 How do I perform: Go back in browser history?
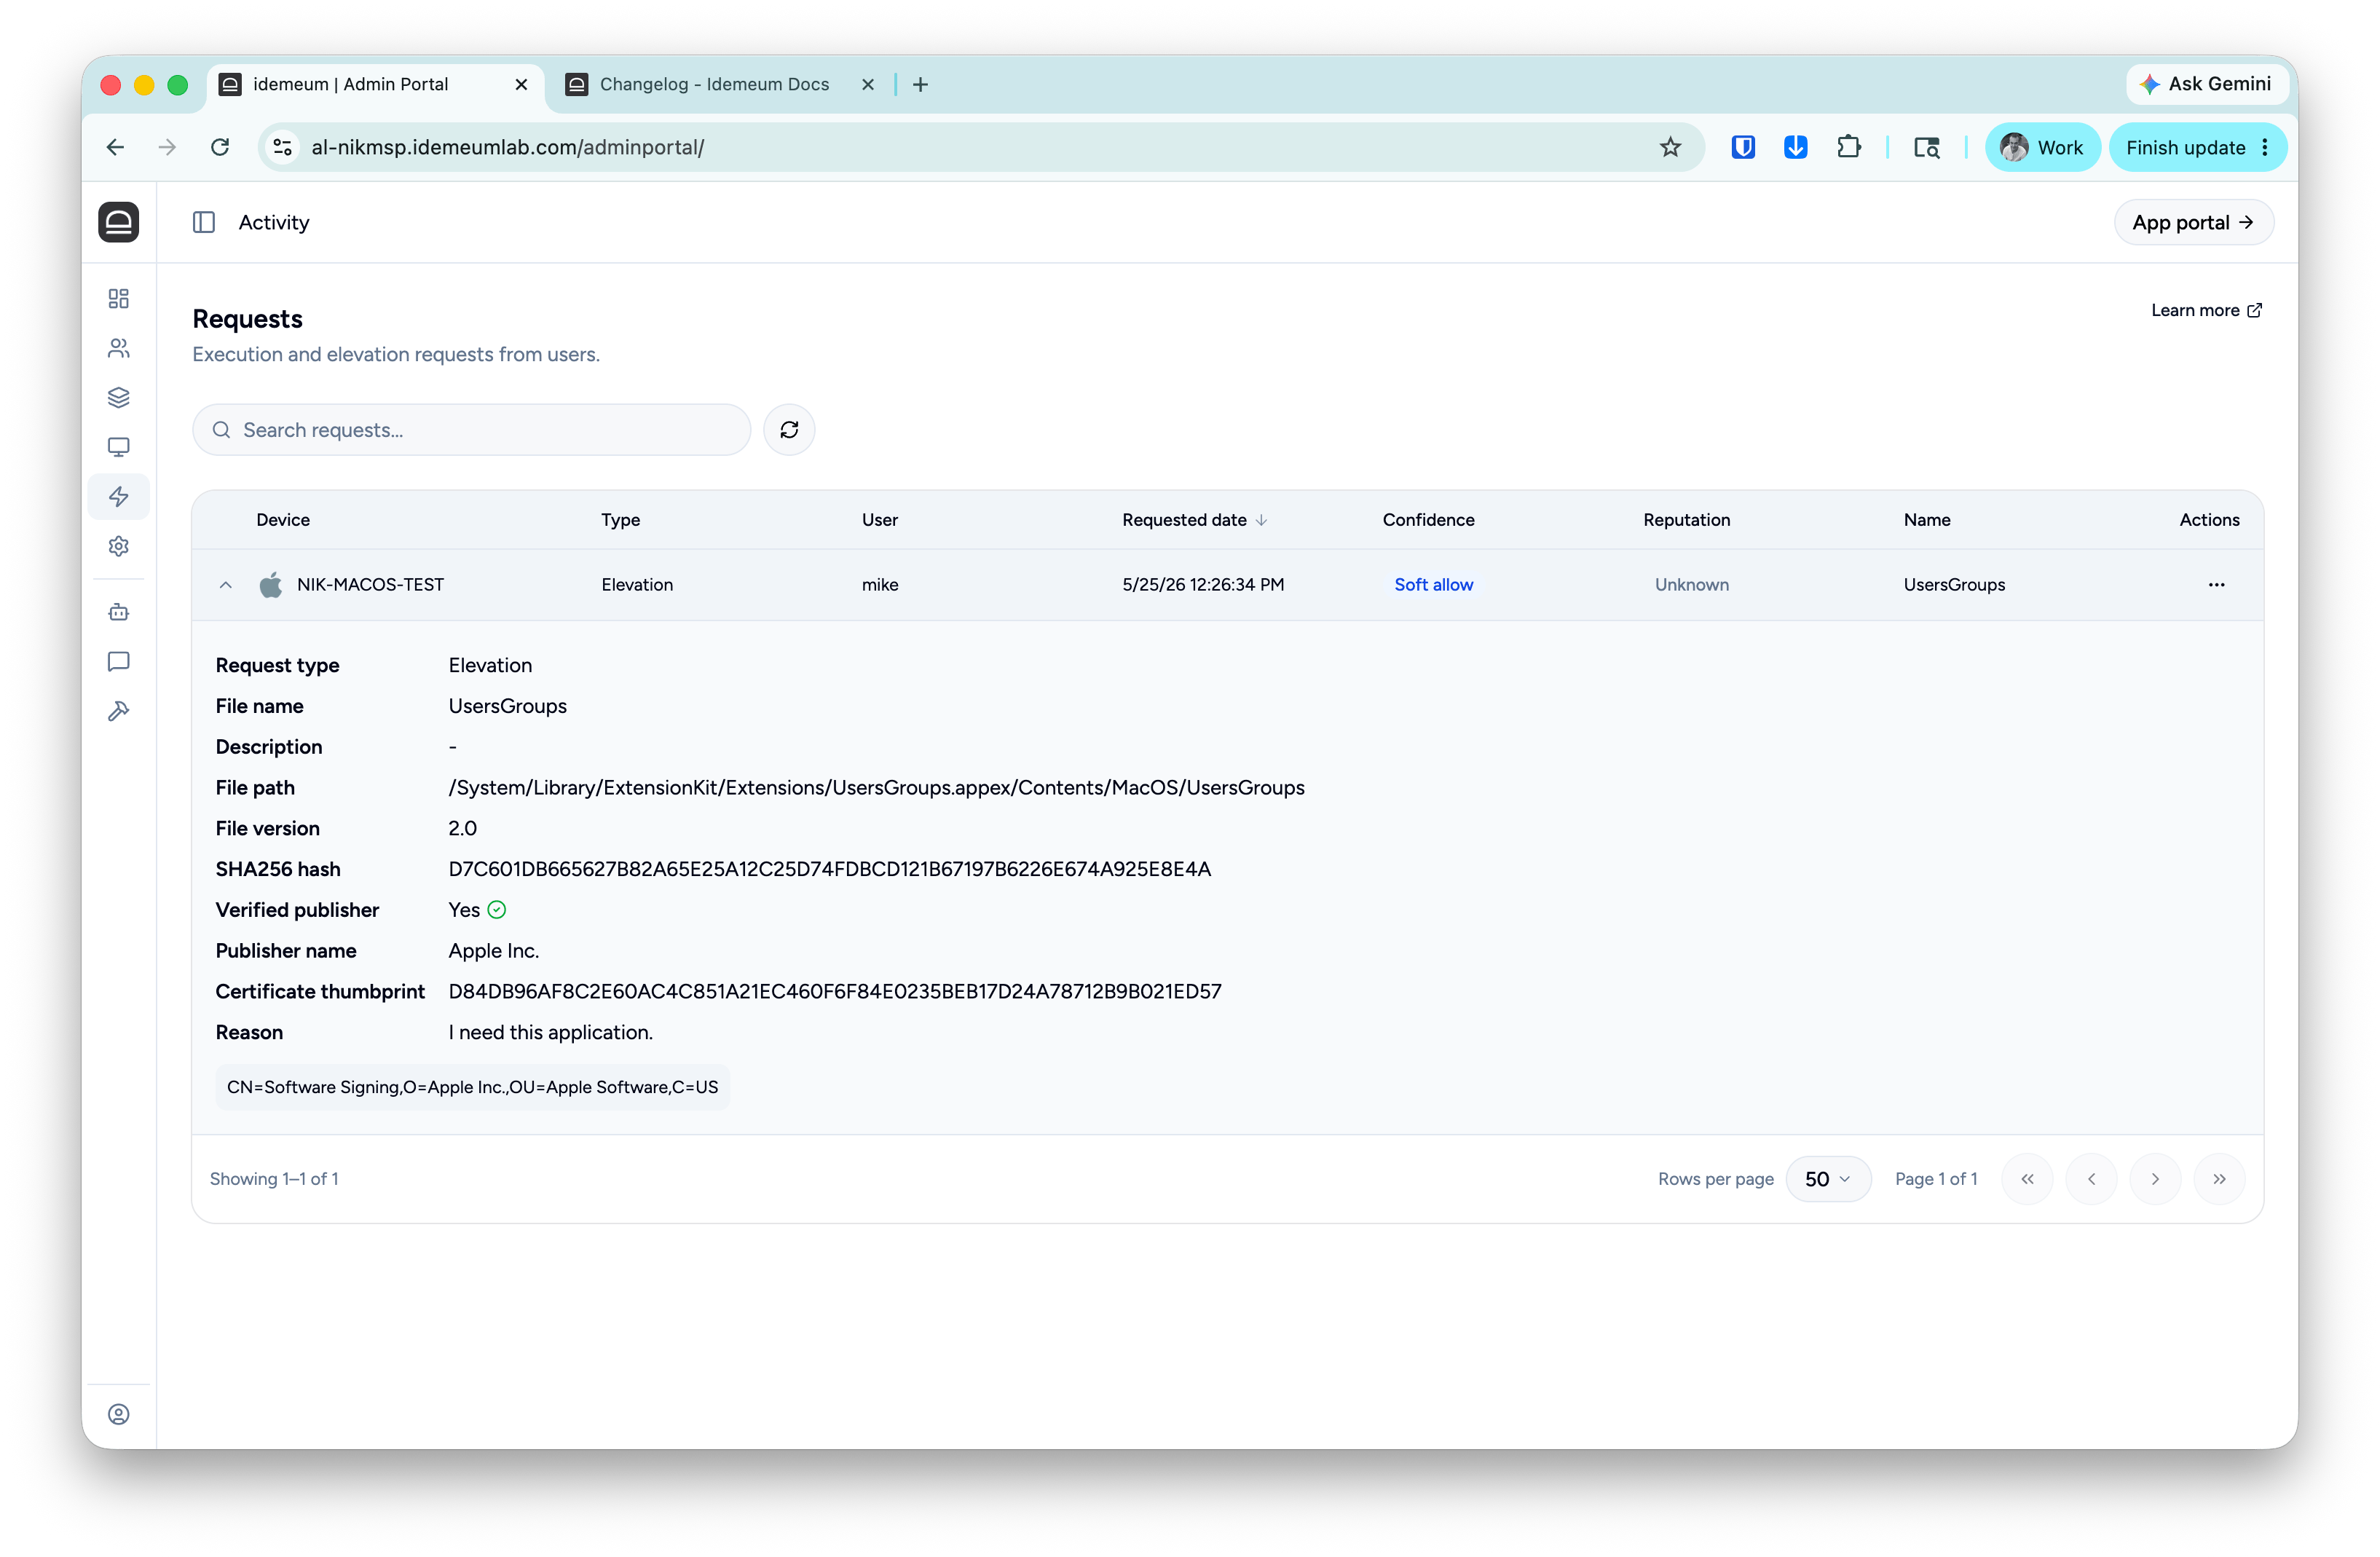[115, 147]
